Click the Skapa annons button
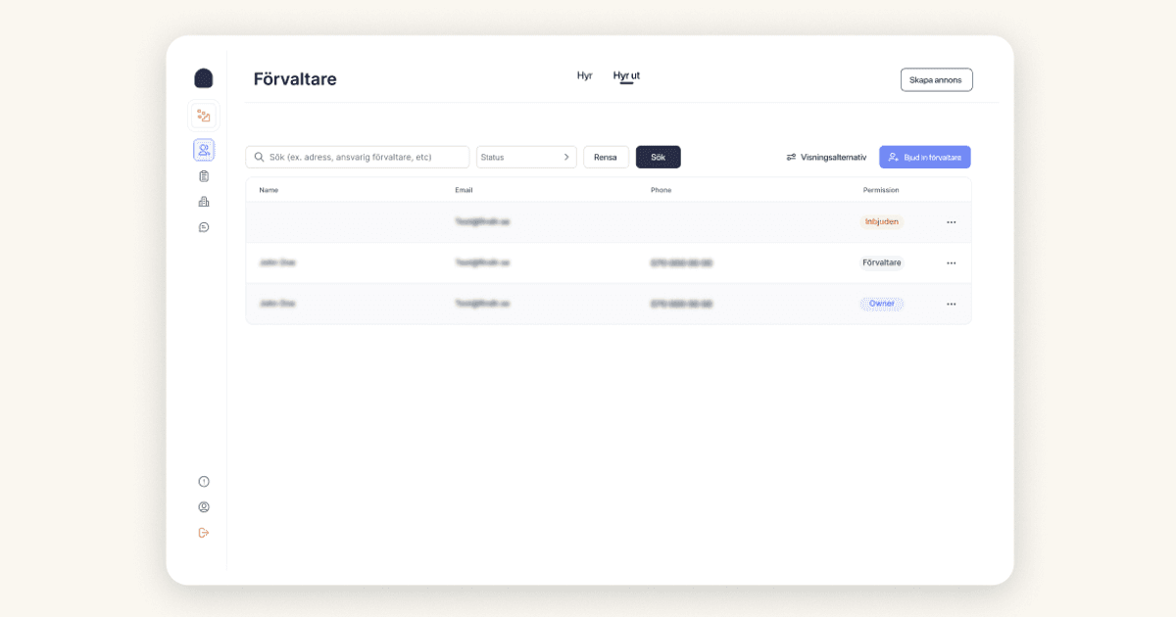Screen dimensions: 1176x617 point(936,80)
